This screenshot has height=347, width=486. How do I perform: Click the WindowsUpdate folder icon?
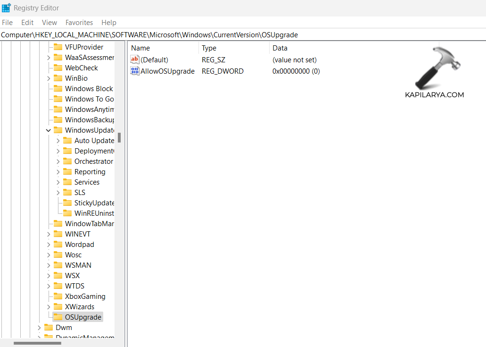click(x=58, y=130)
